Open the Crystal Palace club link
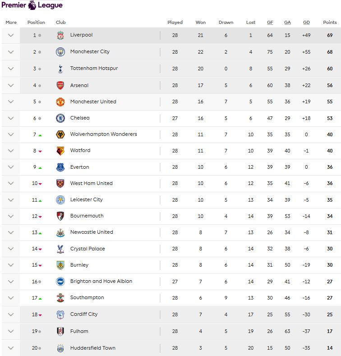Screen dimensions: 341x356 (88, 249)
